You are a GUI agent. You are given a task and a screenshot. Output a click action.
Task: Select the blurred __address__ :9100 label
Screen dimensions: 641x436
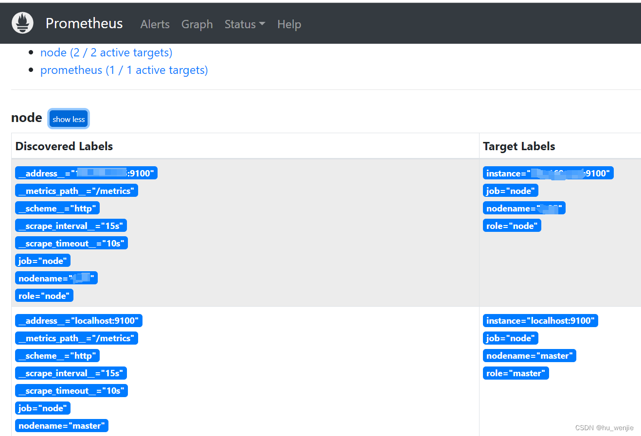tap(86, 173)
